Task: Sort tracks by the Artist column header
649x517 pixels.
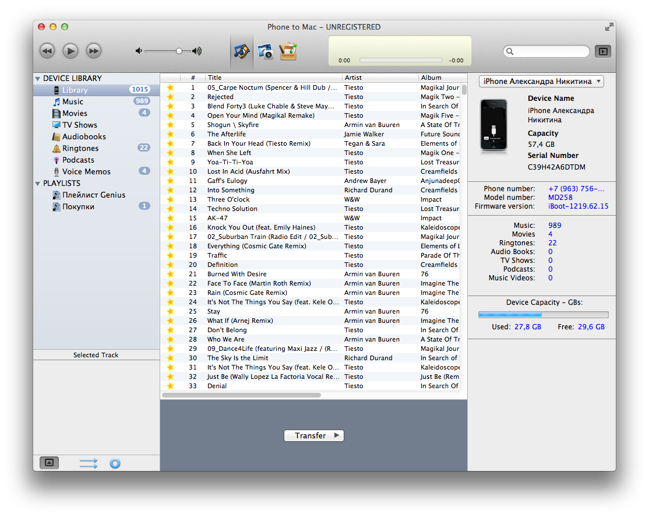Action: coord(379,78)
